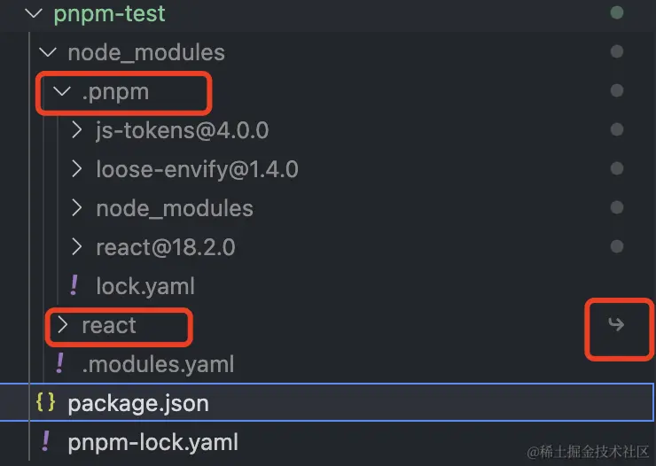Click the YAML icon beside pnpm-lock.yaml
Image resolution: width=656 pixels, height=466 pixels.
pos(45,441)
